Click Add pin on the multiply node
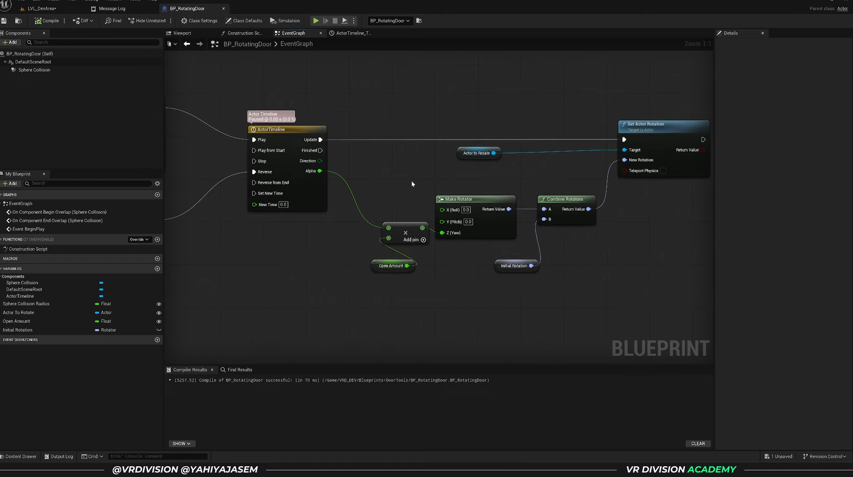Image resolution: width=853 pixels, height=477 pixels. 423,240
